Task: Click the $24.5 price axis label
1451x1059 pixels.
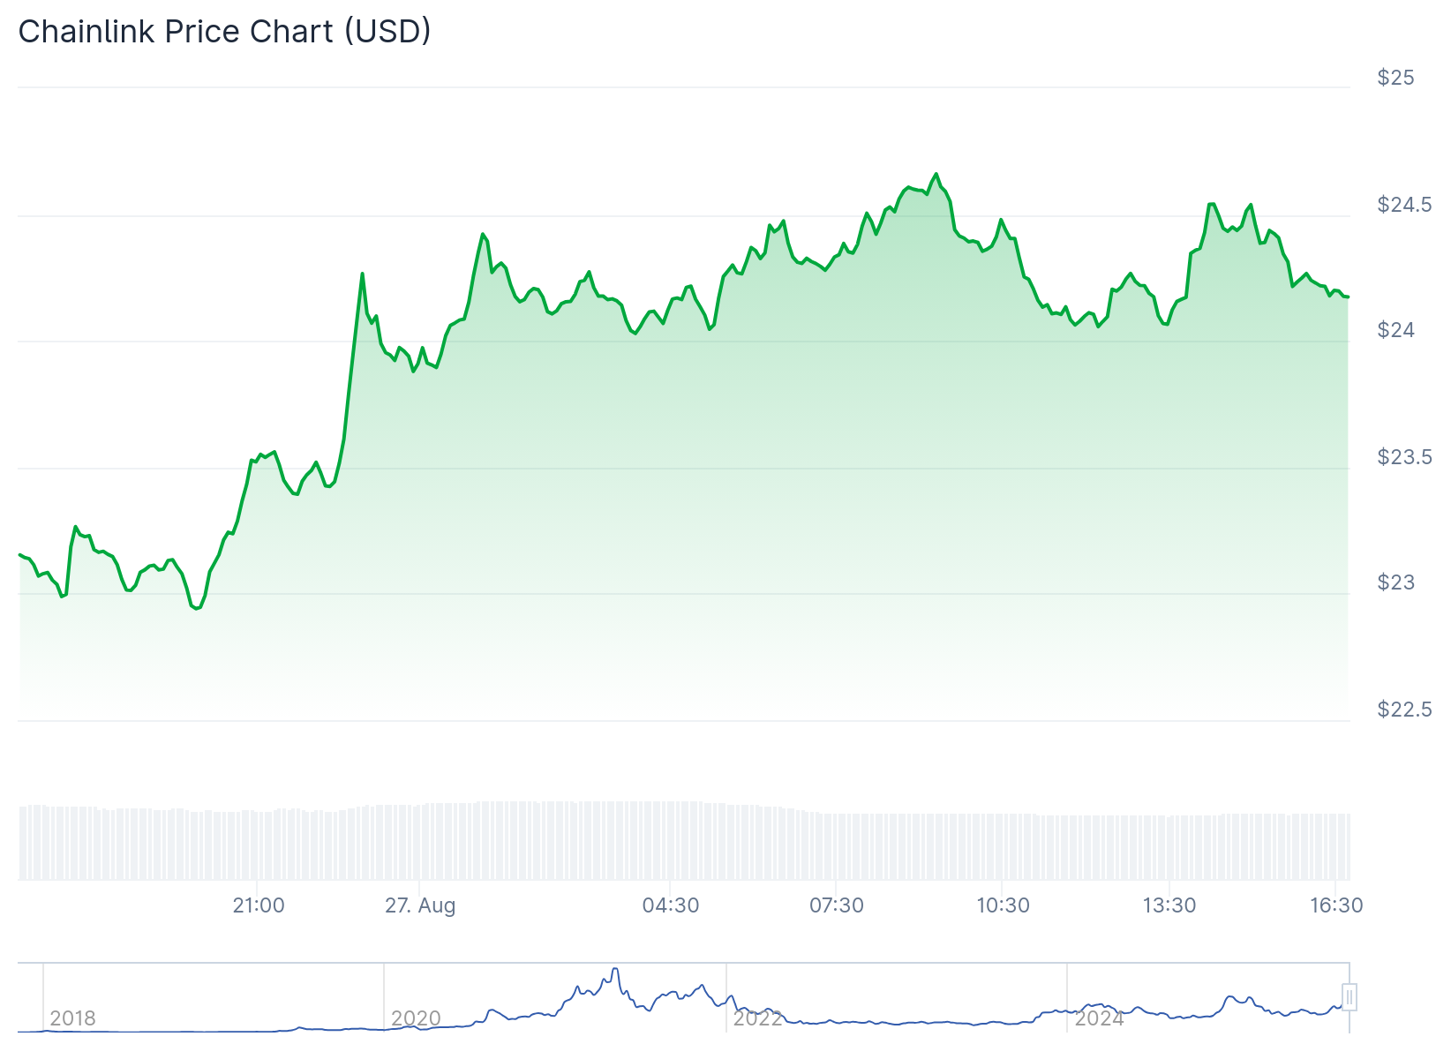Action: pyautogui.click(x=1404, y=205)
